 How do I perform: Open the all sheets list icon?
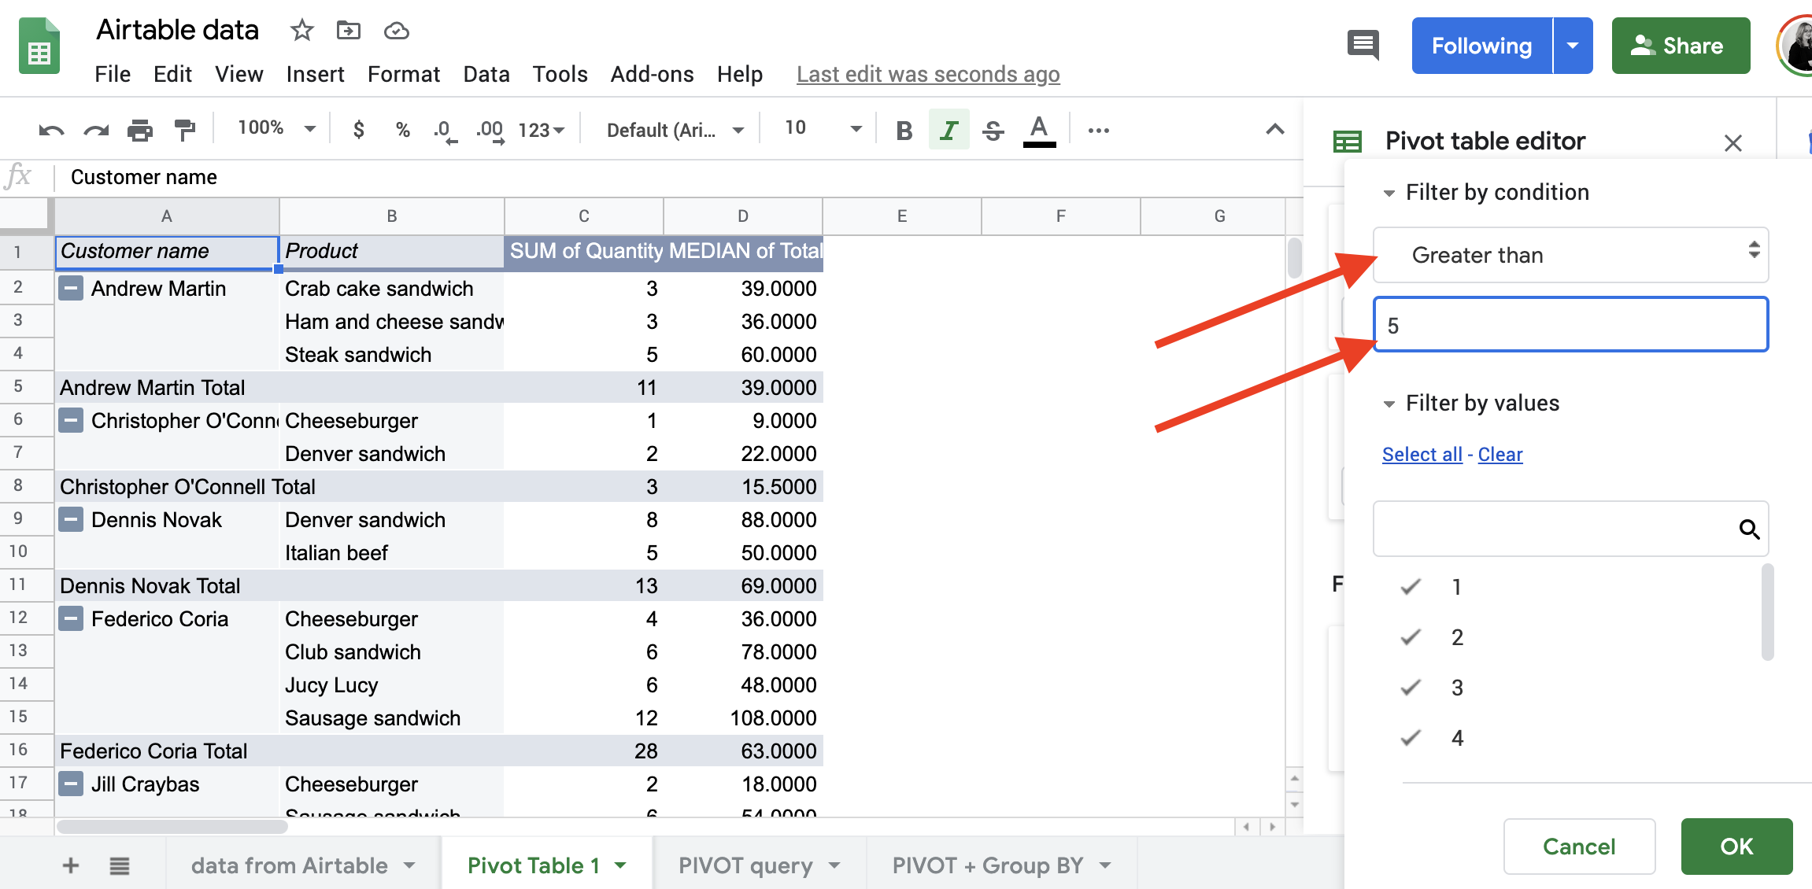point(119,865)
